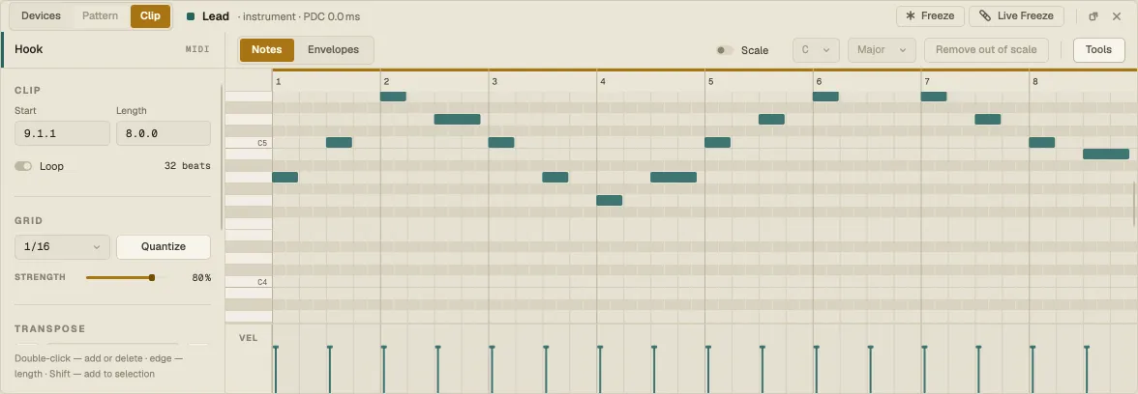The width and height of the screenshot is (1138, 394).
Task: Select the last long note in bar 8
Action: click(x=1106, y=154)
